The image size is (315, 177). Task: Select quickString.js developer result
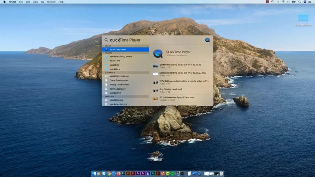click(x=125, y=100)
